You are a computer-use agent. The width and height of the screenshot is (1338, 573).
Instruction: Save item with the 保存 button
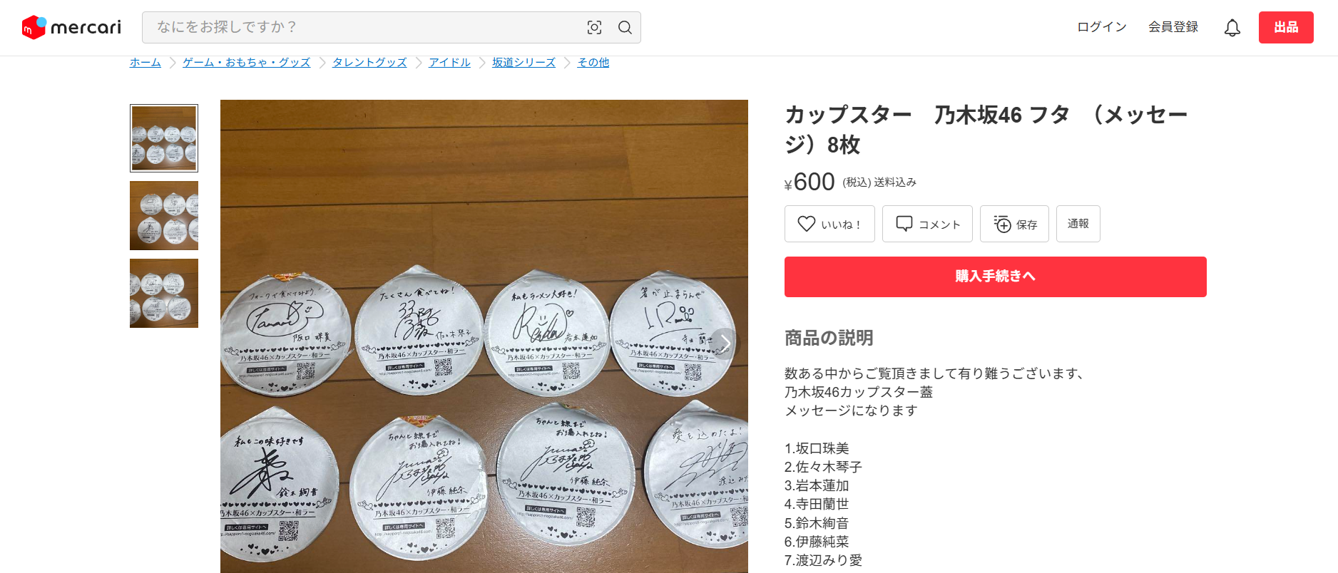1014,224
